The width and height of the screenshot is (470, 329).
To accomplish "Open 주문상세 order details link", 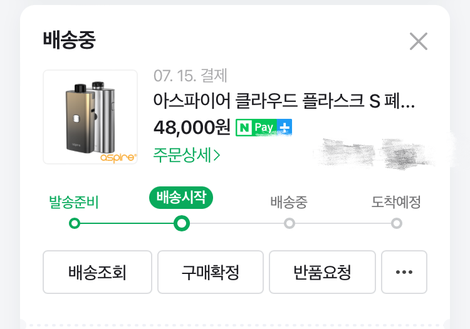I will pyautogui.click(x=186, y=154).
